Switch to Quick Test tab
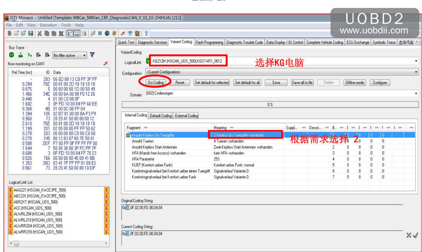 pyautogui.click(x=126, y=42)
